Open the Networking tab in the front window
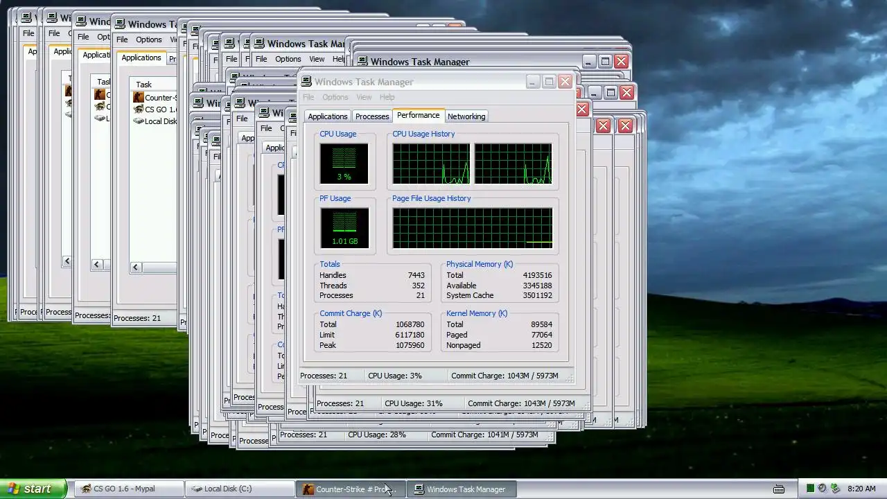The width and height of the screenshot is (887, 499). (x=466, y=116)
